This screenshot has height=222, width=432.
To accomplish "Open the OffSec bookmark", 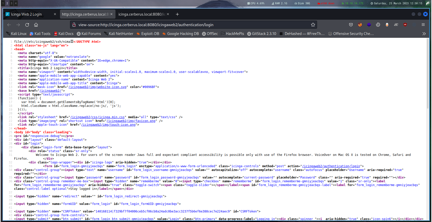I will [x=210, y=34].
